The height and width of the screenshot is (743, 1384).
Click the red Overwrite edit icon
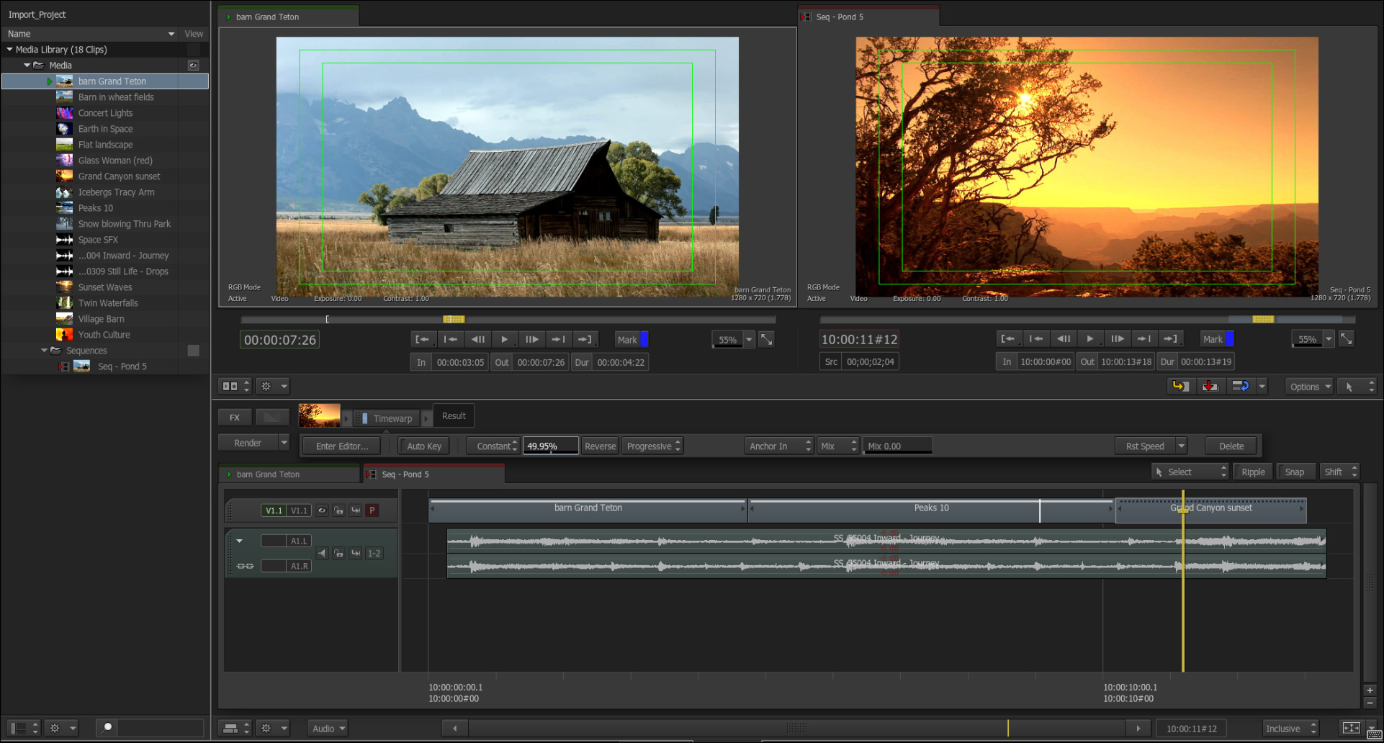pos(1210,387)
